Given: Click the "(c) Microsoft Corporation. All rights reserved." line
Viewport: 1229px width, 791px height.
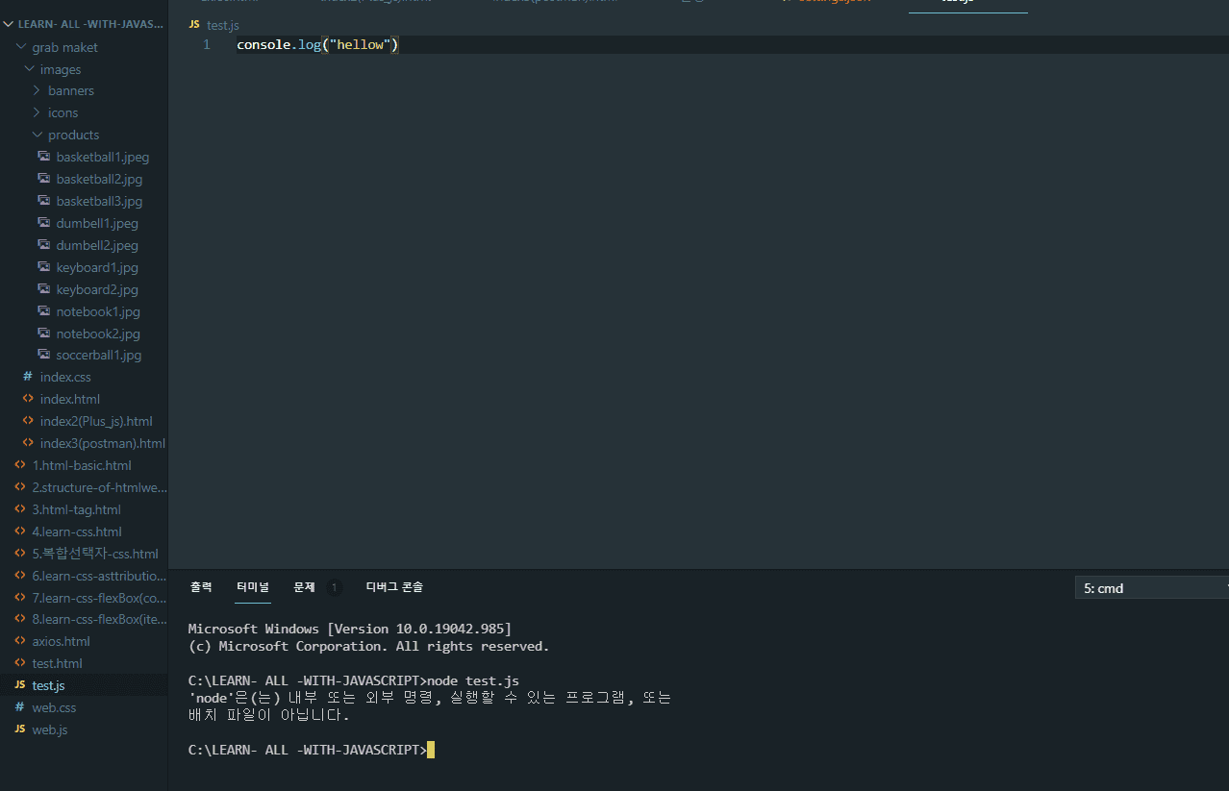Looking at the screenshot, I should (x=368, y=646).
